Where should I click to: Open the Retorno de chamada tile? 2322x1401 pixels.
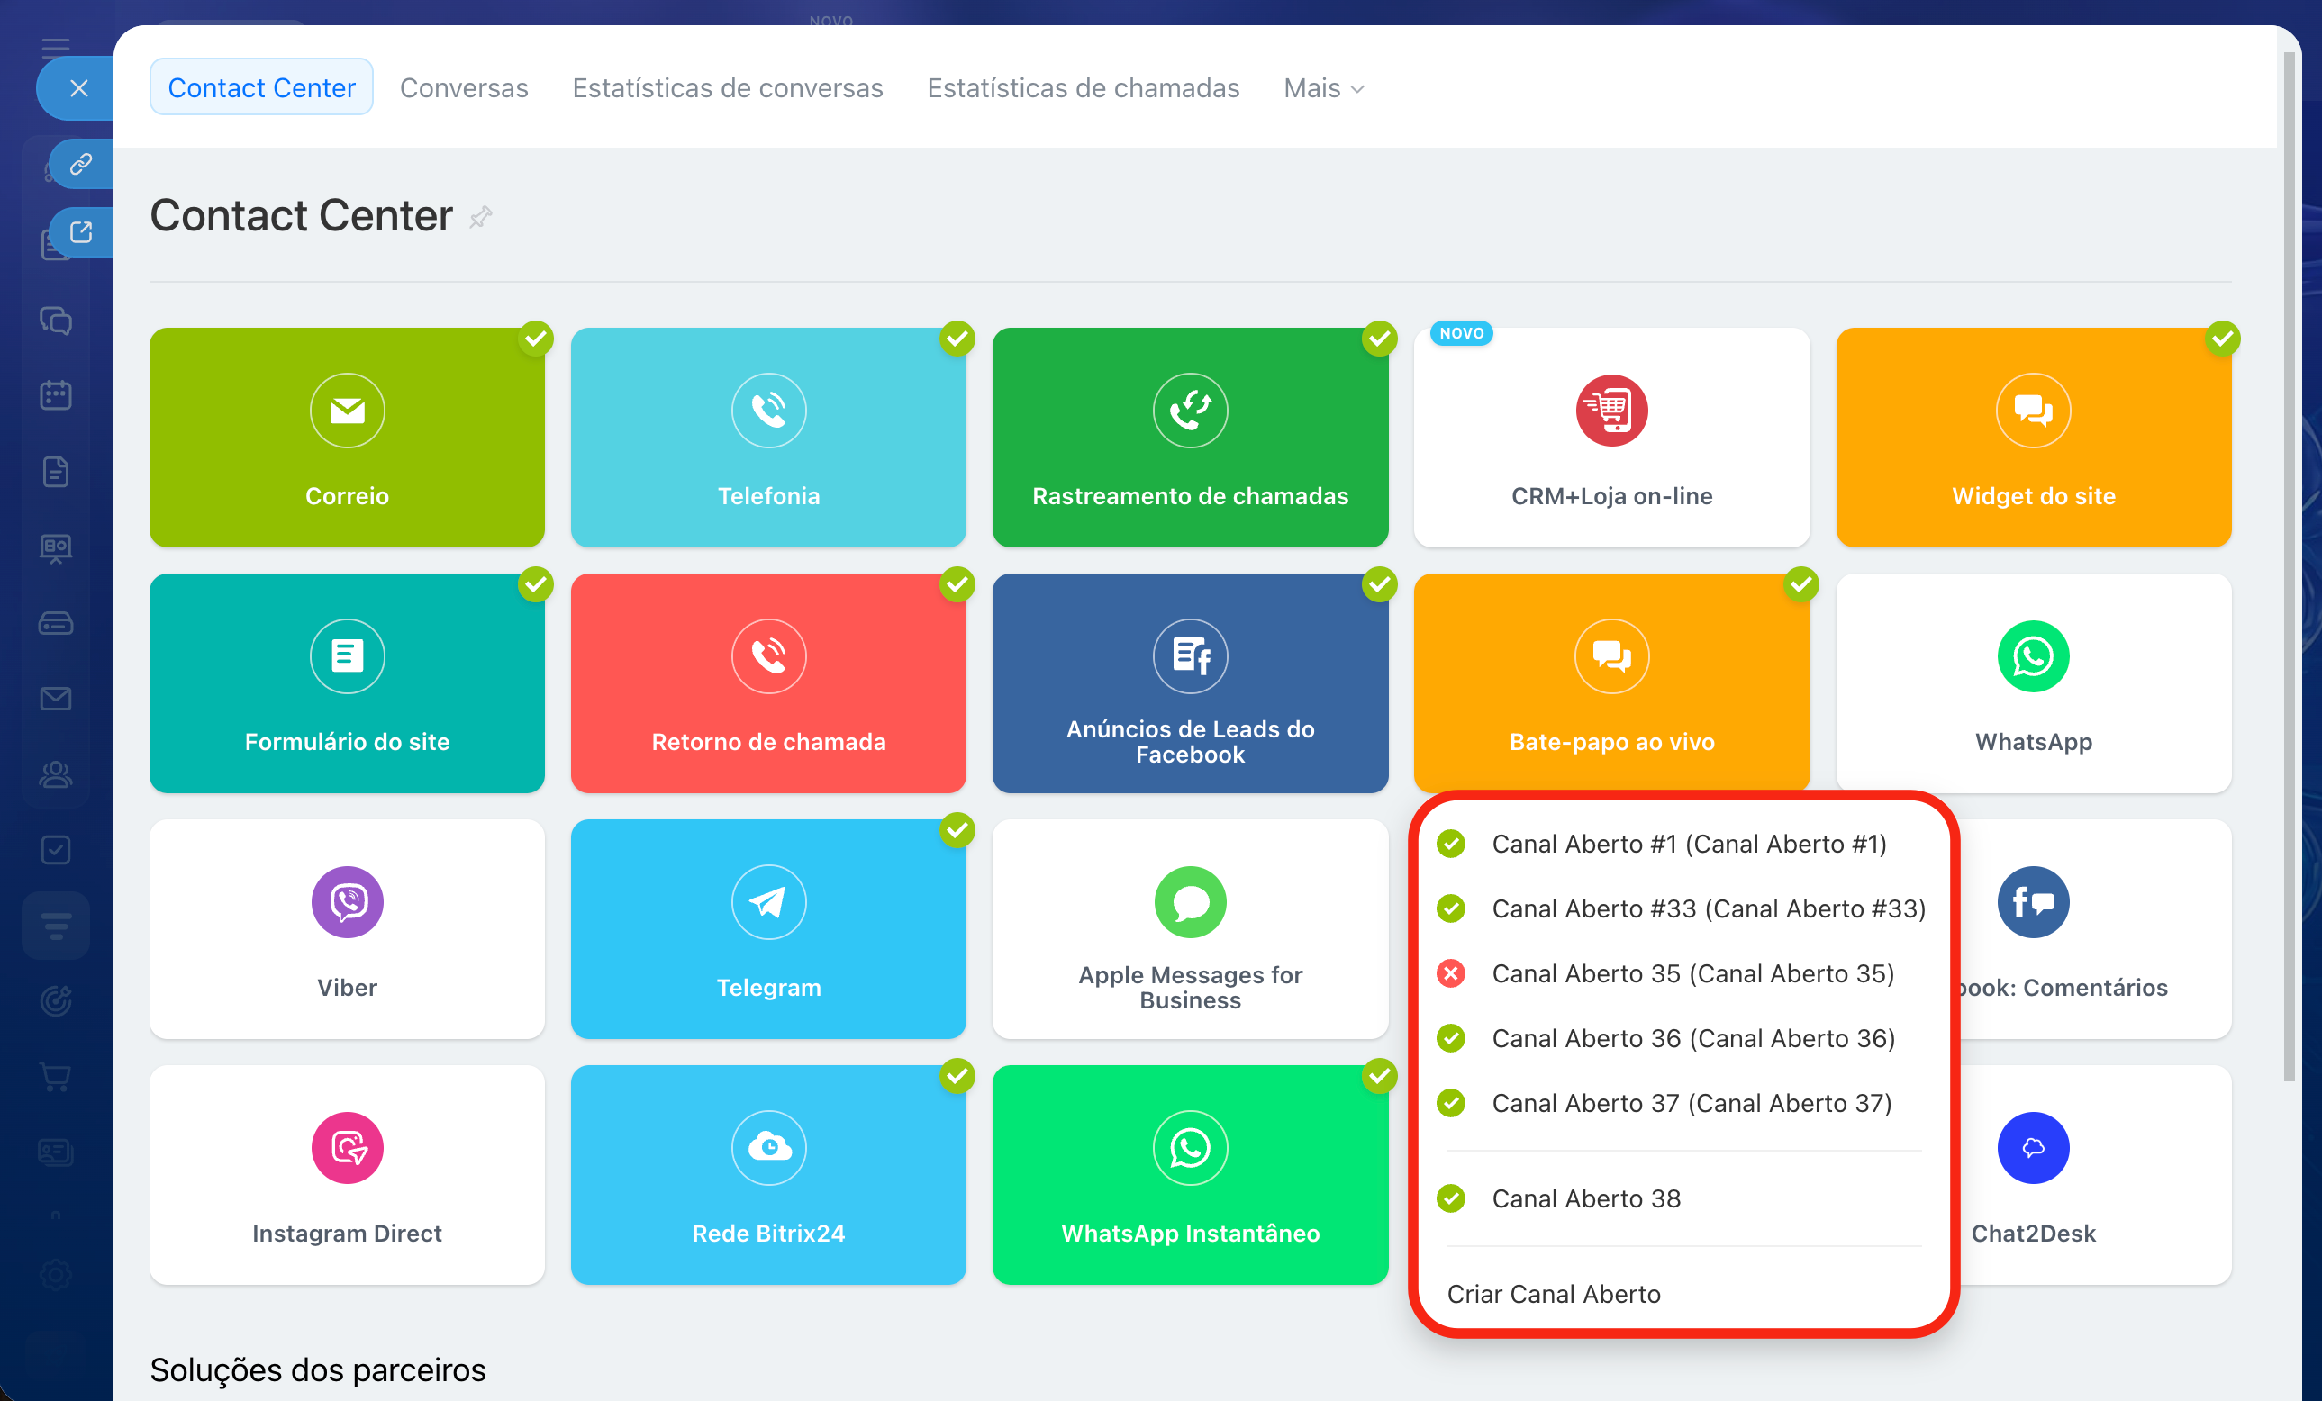tap(768, 683)
